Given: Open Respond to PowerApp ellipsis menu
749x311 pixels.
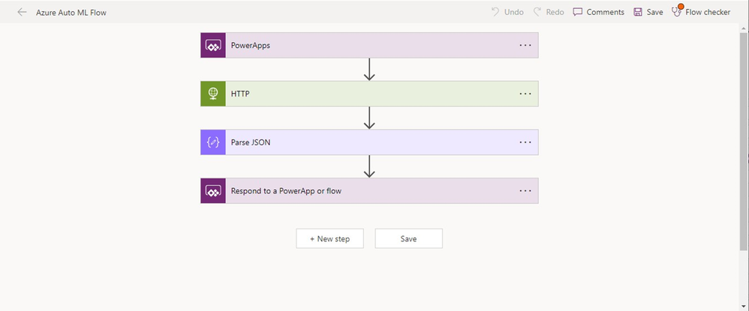Looking at the screenshot, I should tap(525, 190).
